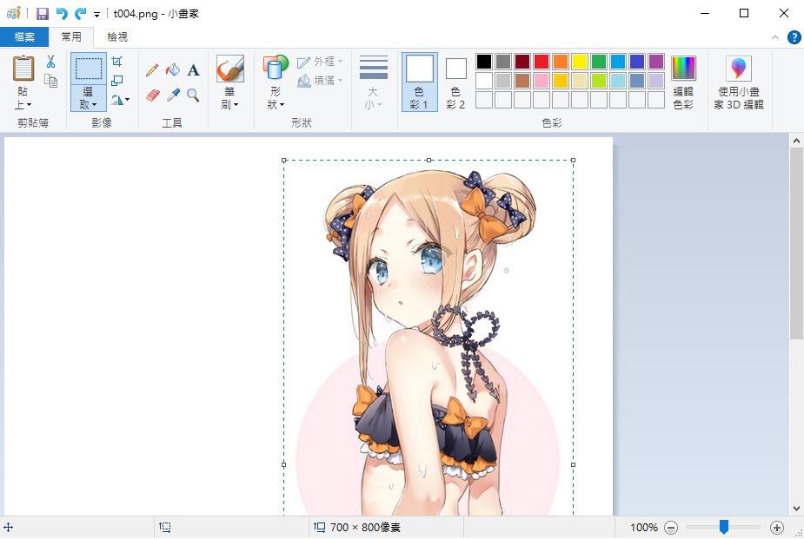
Task: Pick the lime color swatch
Action: click(599, 81)
